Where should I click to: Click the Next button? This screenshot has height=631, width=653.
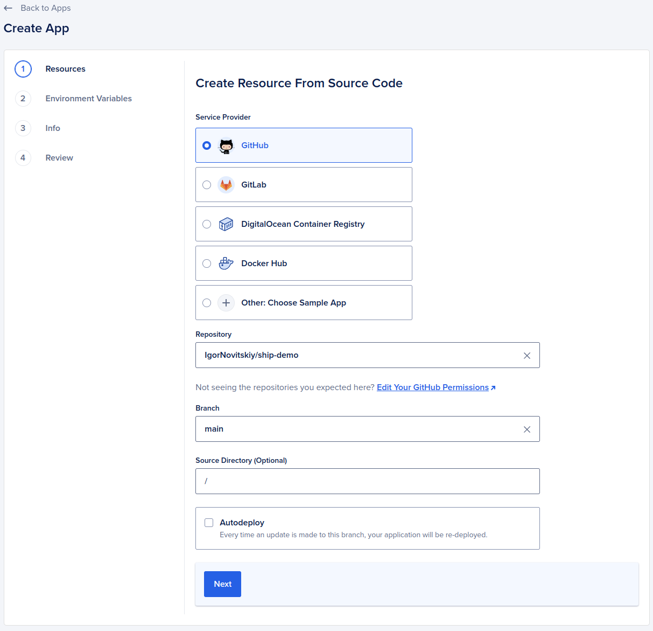(222, 584)
